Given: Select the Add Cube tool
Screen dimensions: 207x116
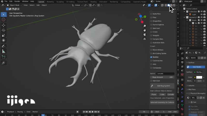Looking at the screenshot, I should point(4,57).
